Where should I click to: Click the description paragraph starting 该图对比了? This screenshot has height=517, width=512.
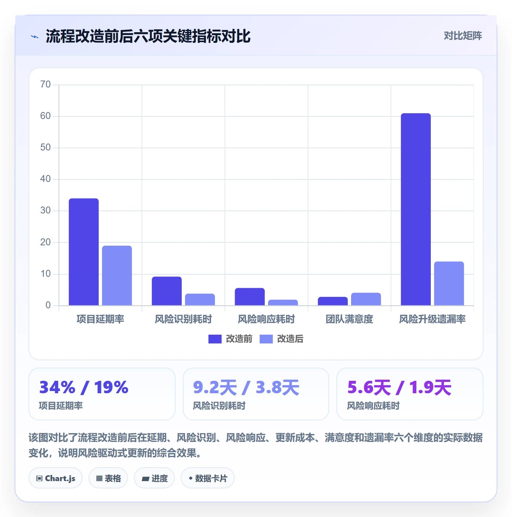[256, 445]
